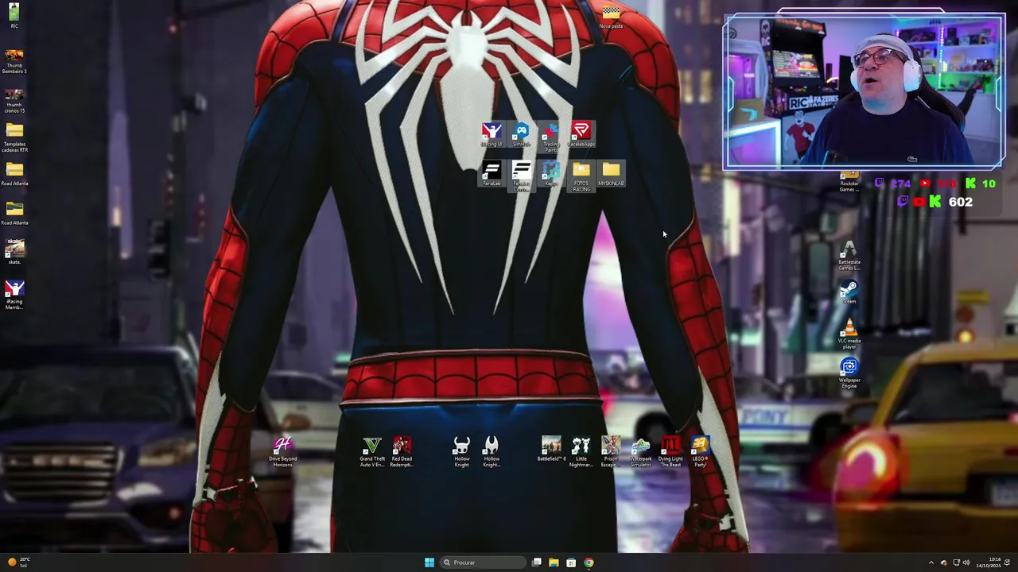Open the FanaLab shortcut
Viewport: 1018px width, 572px height.
[492, 174]
